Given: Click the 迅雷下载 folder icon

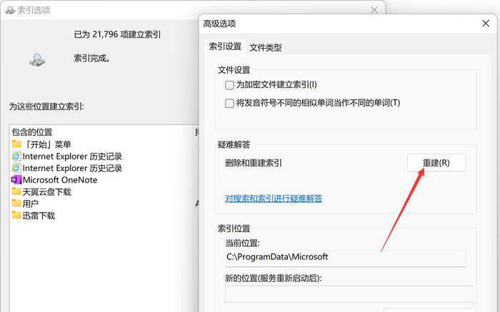Looking at the screenshot, I should pyautogui.click(x=16, y=215).
